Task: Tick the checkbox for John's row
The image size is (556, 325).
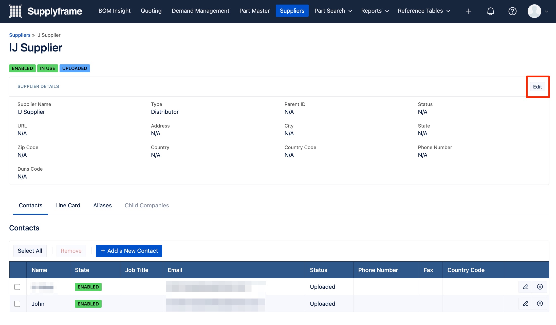Action: (x=17, y=304)
